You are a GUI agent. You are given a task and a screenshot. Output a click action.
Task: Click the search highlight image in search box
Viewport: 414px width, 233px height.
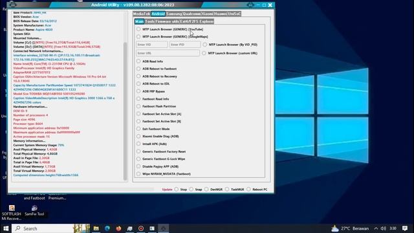[x=82, y=228]
